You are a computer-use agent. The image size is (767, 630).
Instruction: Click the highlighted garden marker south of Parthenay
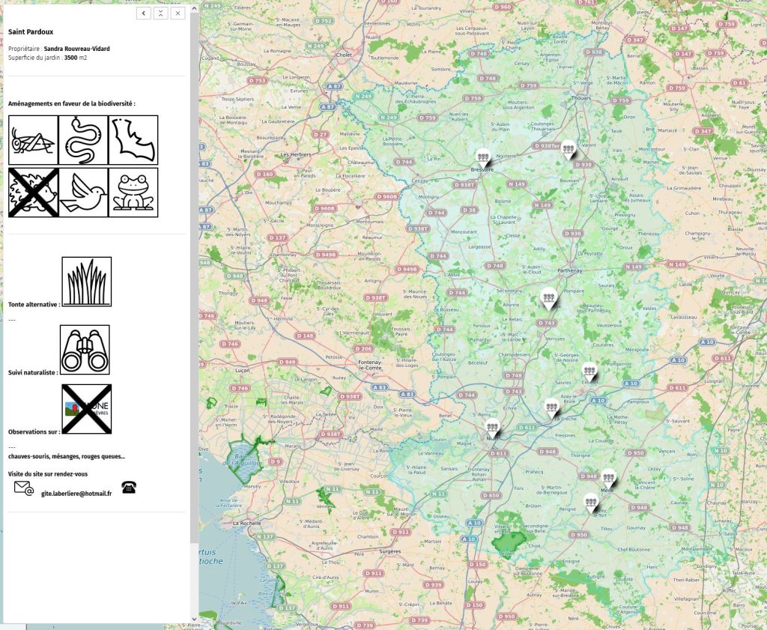tap(549, 299)
